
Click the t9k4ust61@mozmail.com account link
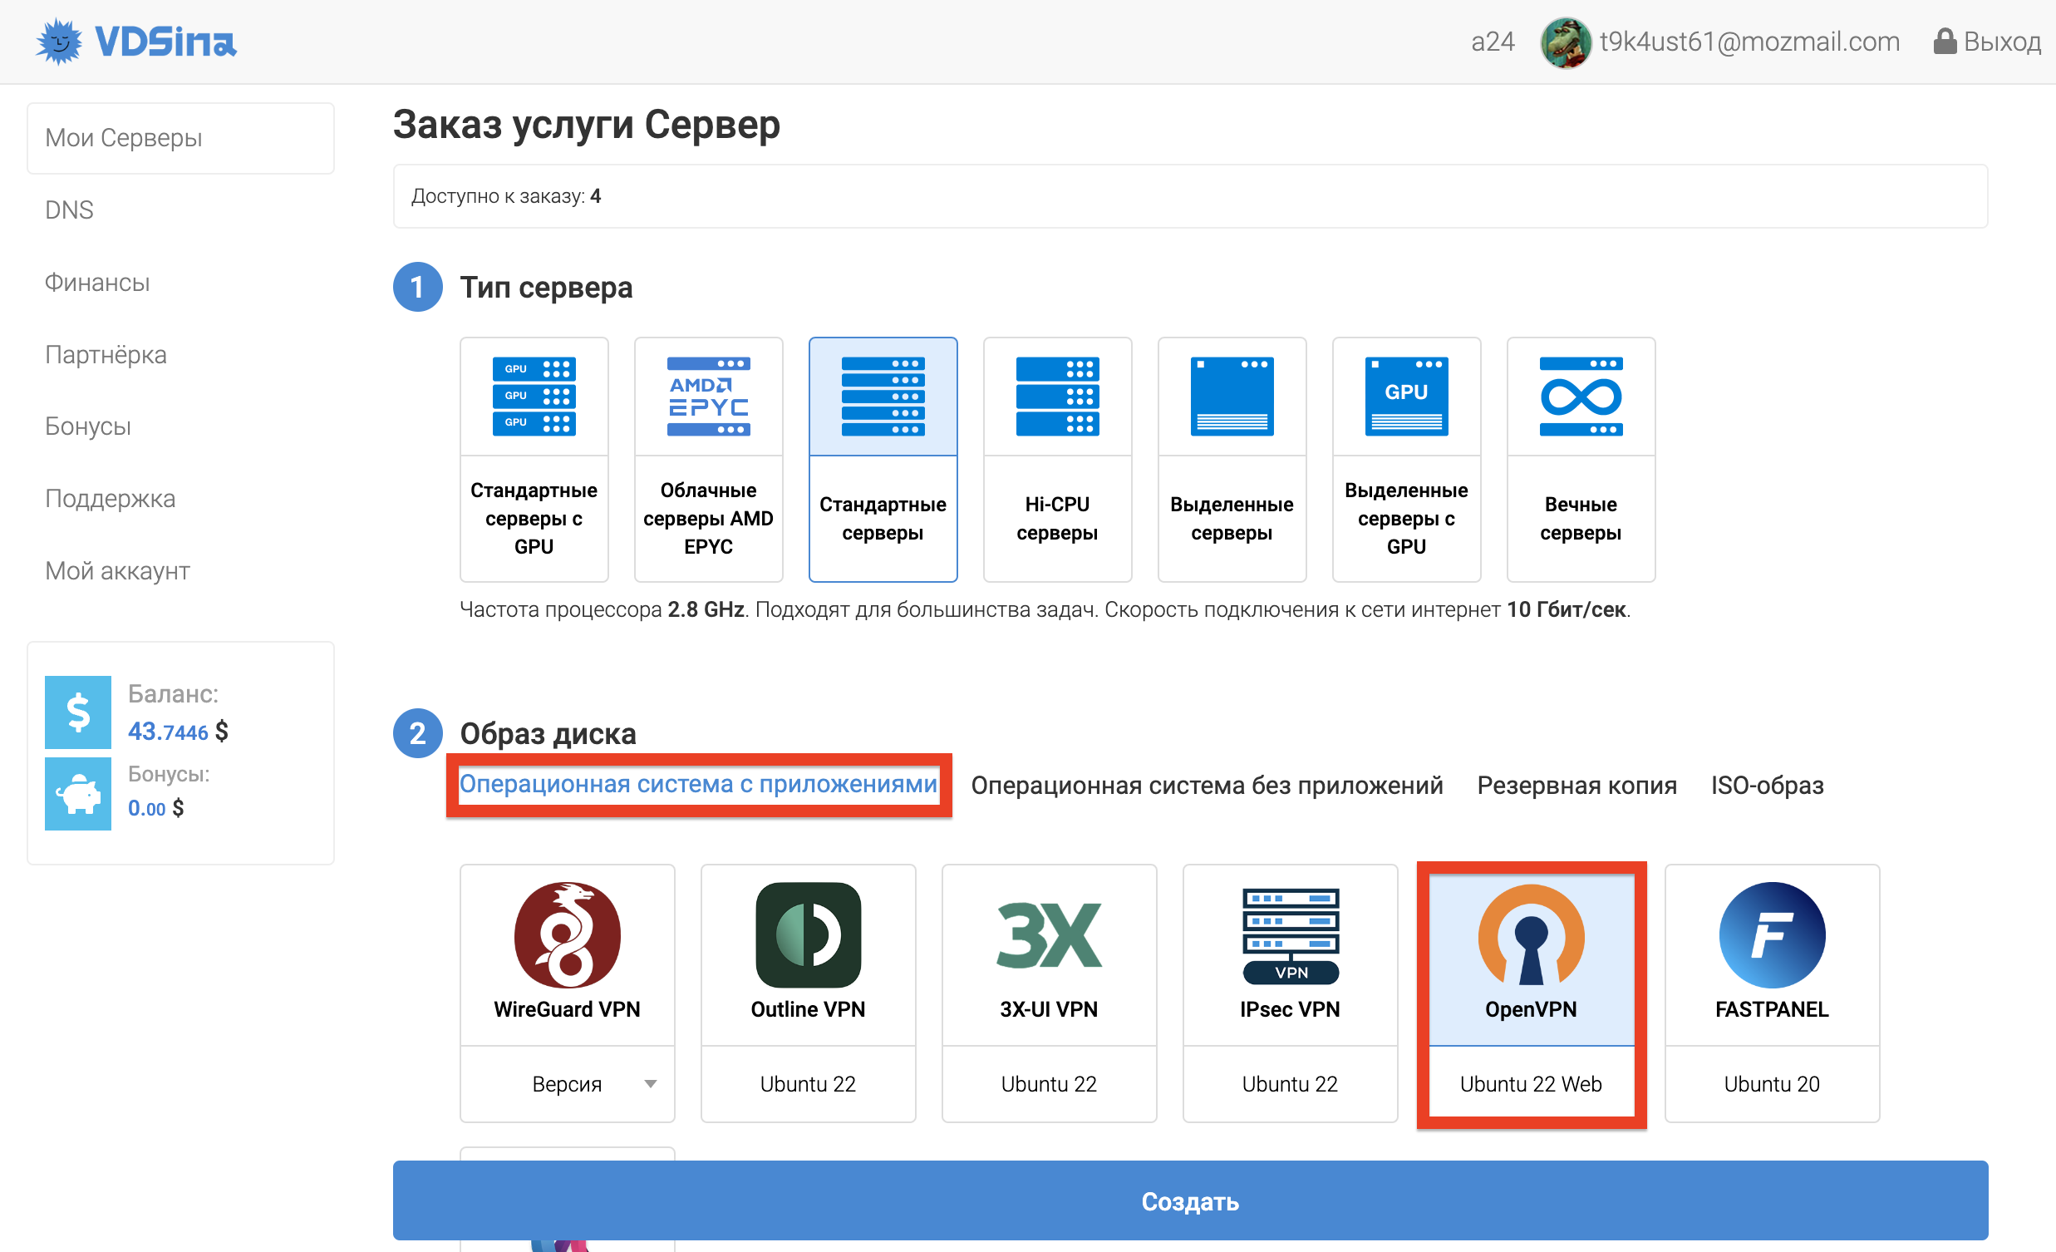point(1749,41)
